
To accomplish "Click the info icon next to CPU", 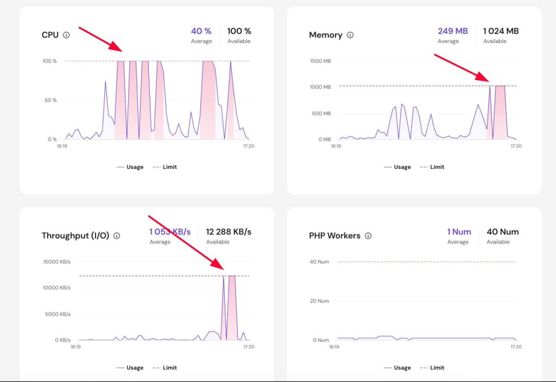I will click(66, 35).
